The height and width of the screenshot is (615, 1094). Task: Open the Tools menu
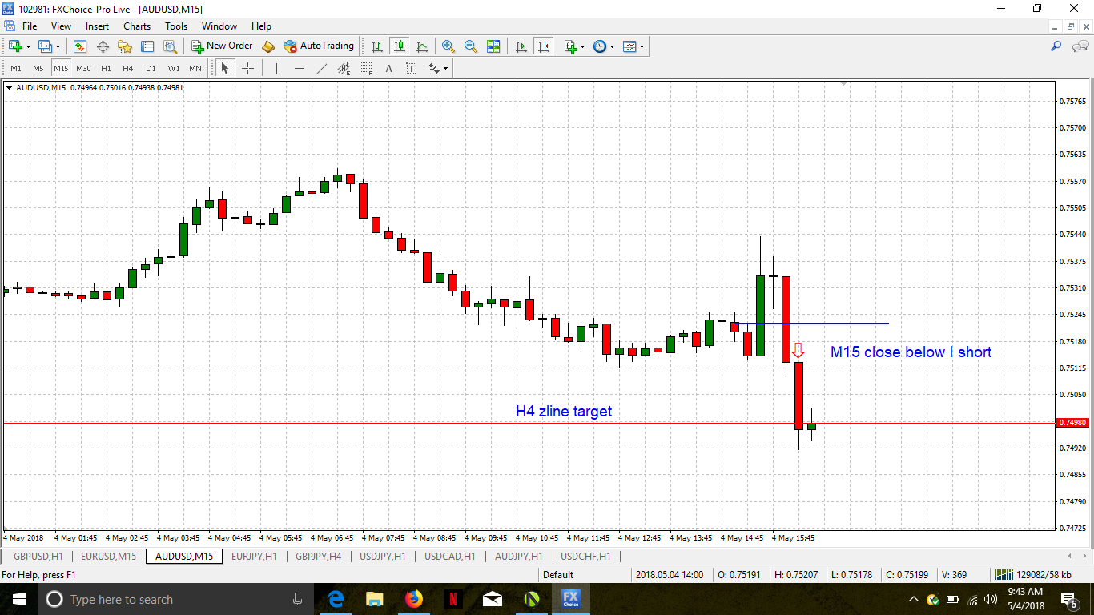click(x=176, y=26)
